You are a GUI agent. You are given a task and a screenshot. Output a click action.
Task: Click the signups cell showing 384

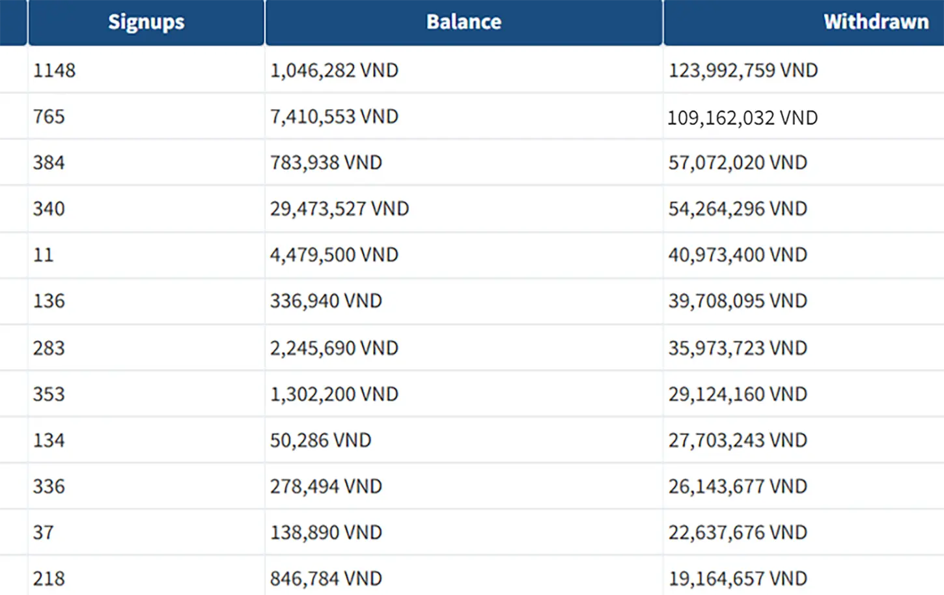[x=49, y=163]
